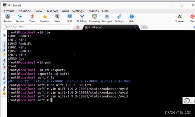The height and width of the screenshot is (117, 195).
Task: Click the speedometer widget at right edge
Action: (x=187, y=101)
